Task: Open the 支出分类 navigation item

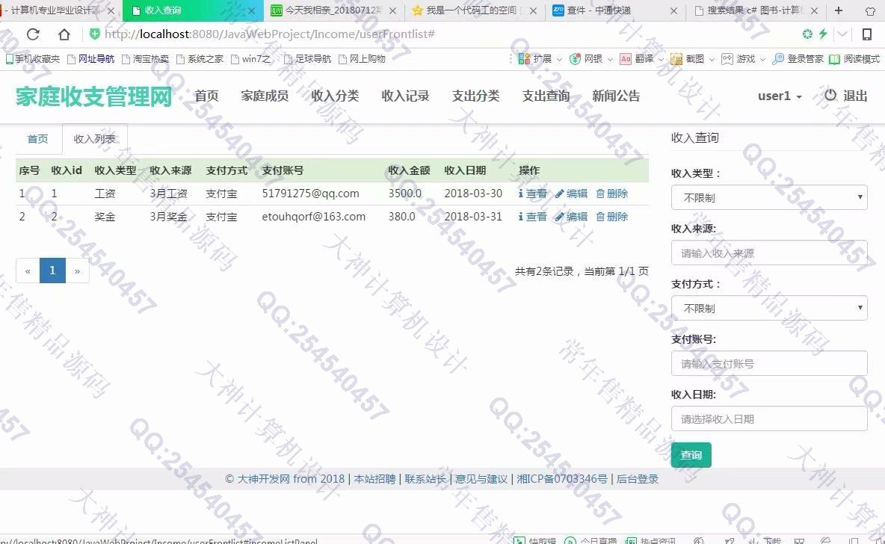Action: [x=476, y=96]
